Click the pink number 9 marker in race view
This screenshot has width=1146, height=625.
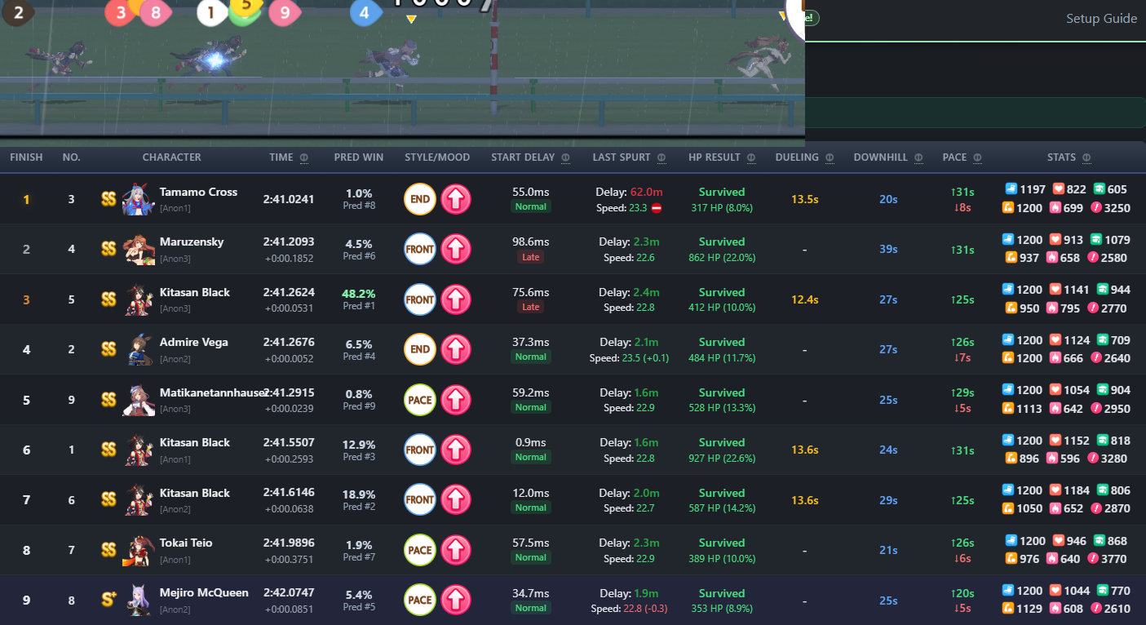click(284, 12)
